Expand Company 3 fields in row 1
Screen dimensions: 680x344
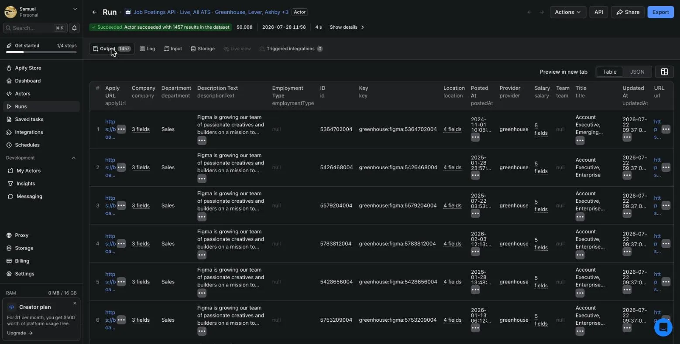click(141, 129)
